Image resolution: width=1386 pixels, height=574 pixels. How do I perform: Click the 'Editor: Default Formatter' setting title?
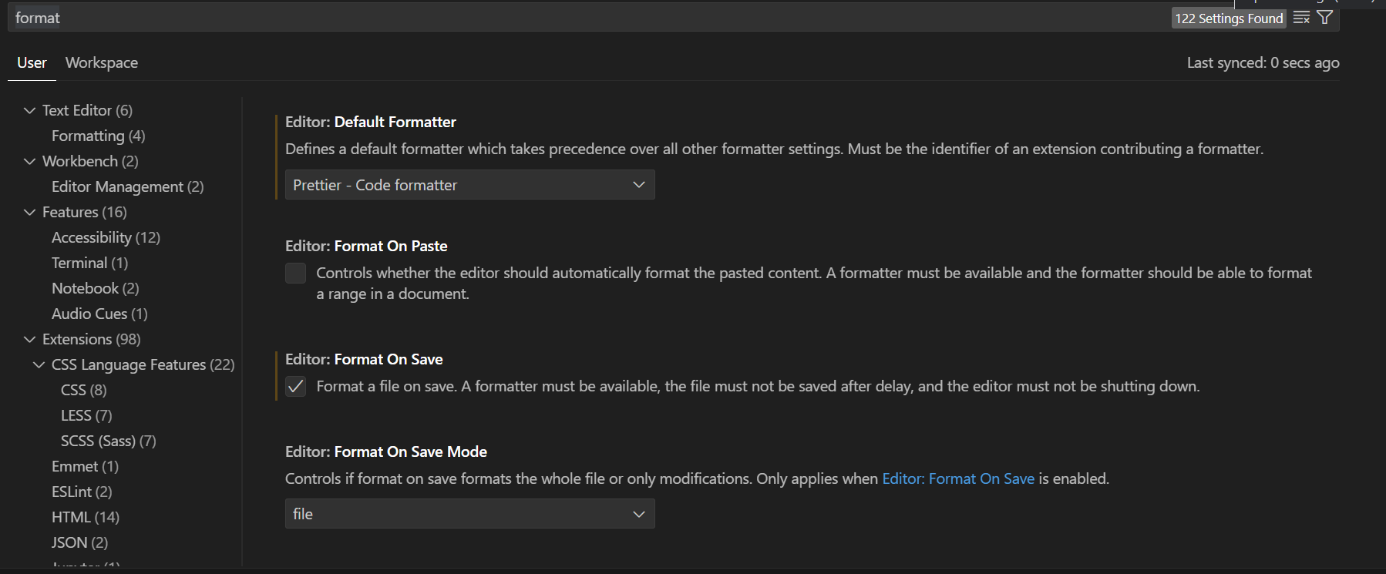tap(371, 122)
